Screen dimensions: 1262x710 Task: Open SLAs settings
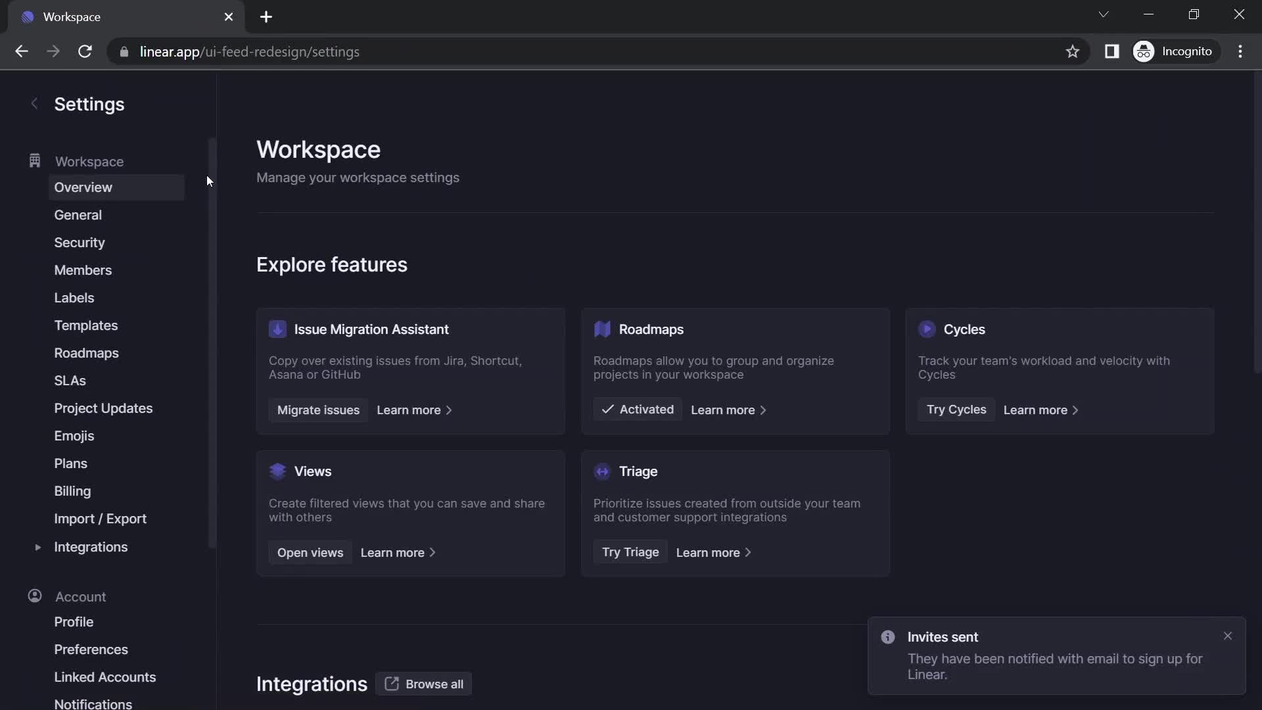pos(70,381)
